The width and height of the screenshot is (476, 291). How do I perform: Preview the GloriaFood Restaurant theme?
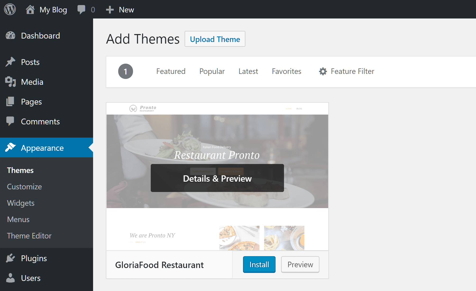tap(300, 265)
